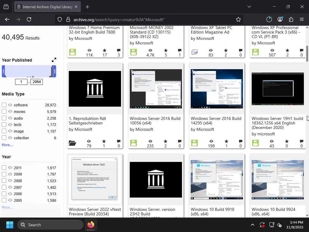Open the Windows Start menu
This screenshot has width=309, height=232.
(x=10, y=225)
